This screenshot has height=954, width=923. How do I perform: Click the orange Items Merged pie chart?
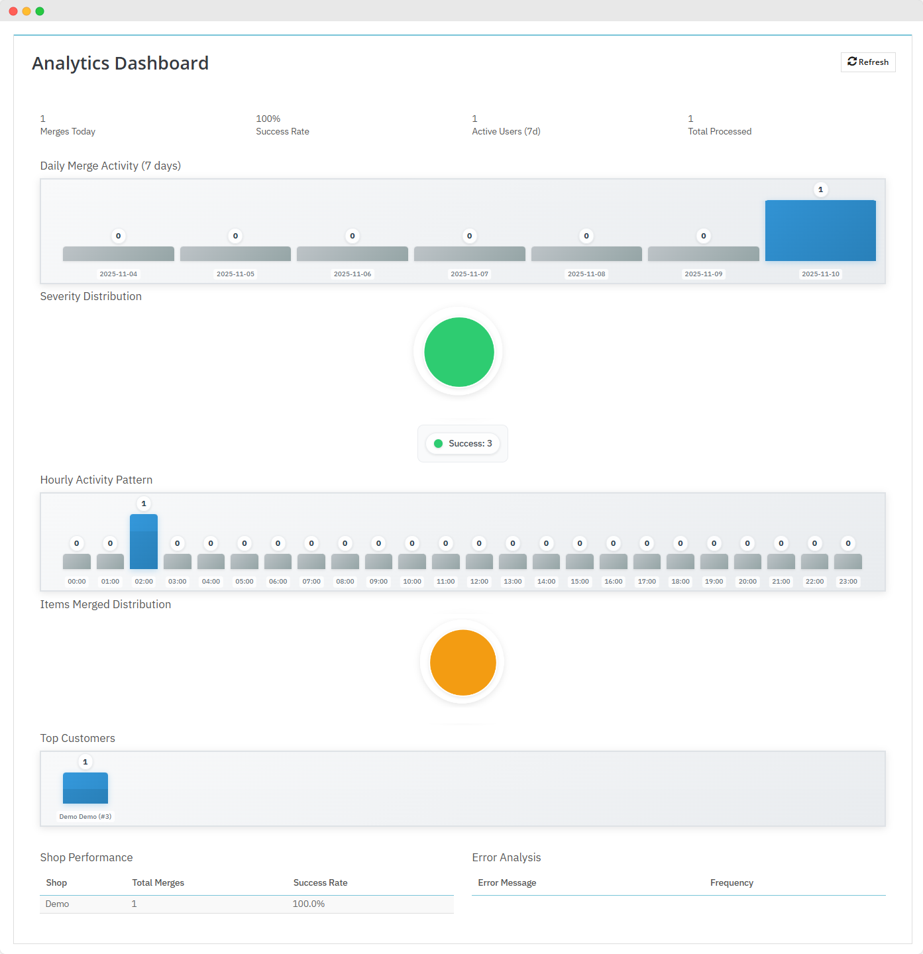tap(462, 662)
